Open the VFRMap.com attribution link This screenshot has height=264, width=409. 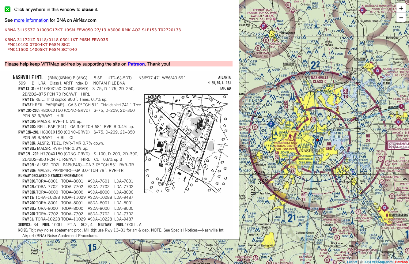(382, 262)
